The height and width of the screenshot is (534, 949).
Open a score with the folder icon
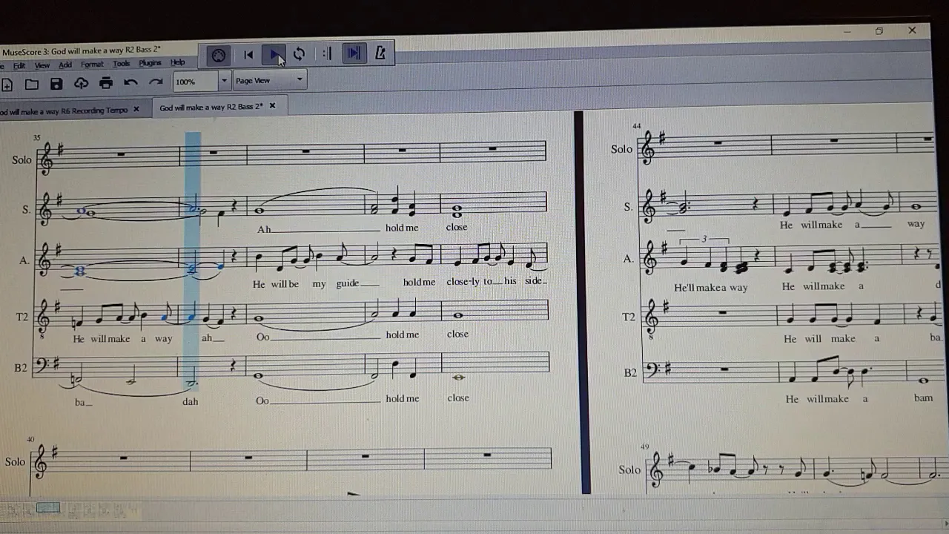click(x=31, y=85)
